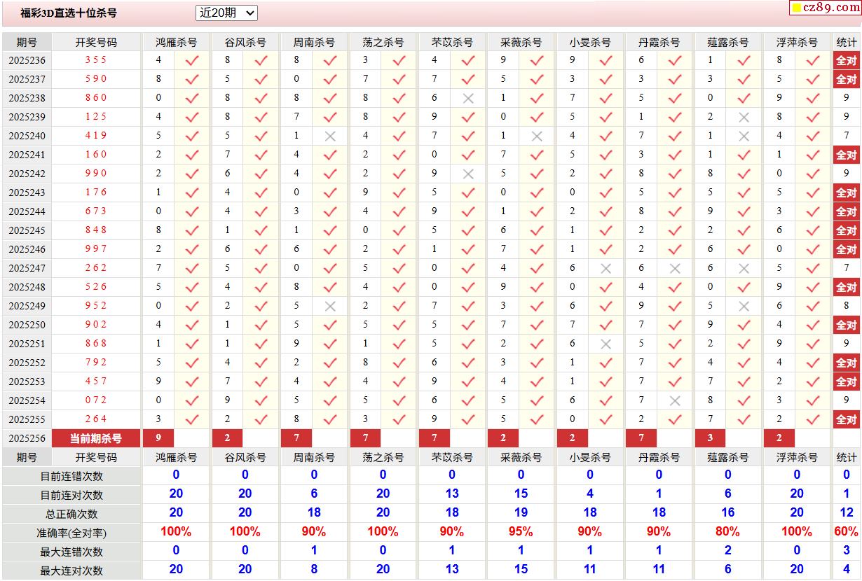This screenshot has height=581, width=862.
Task: Click period number 2025247
Action: click(x=27, y=268)
